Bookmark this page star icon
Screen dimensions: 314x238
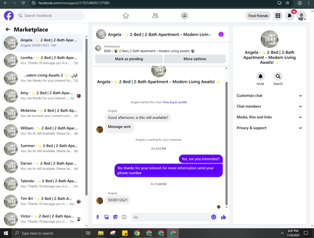[x=288, y=3]
